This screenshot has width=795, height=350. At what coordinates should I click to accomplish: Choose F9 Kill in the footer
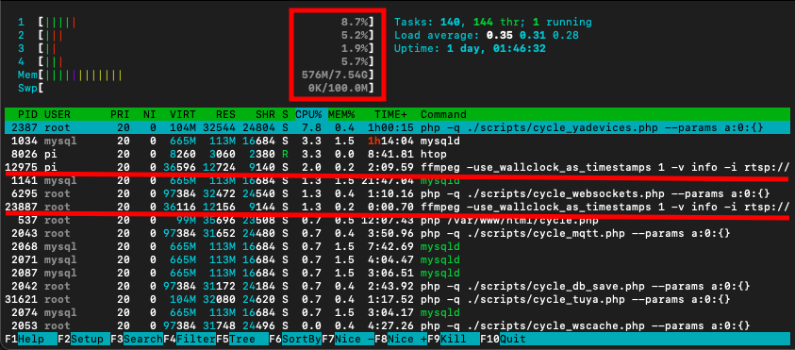coord(453,339)
